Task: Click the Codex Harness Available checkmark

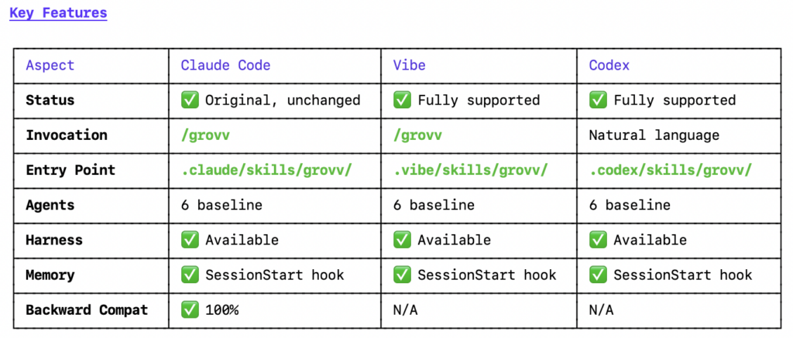Action: 599,240
